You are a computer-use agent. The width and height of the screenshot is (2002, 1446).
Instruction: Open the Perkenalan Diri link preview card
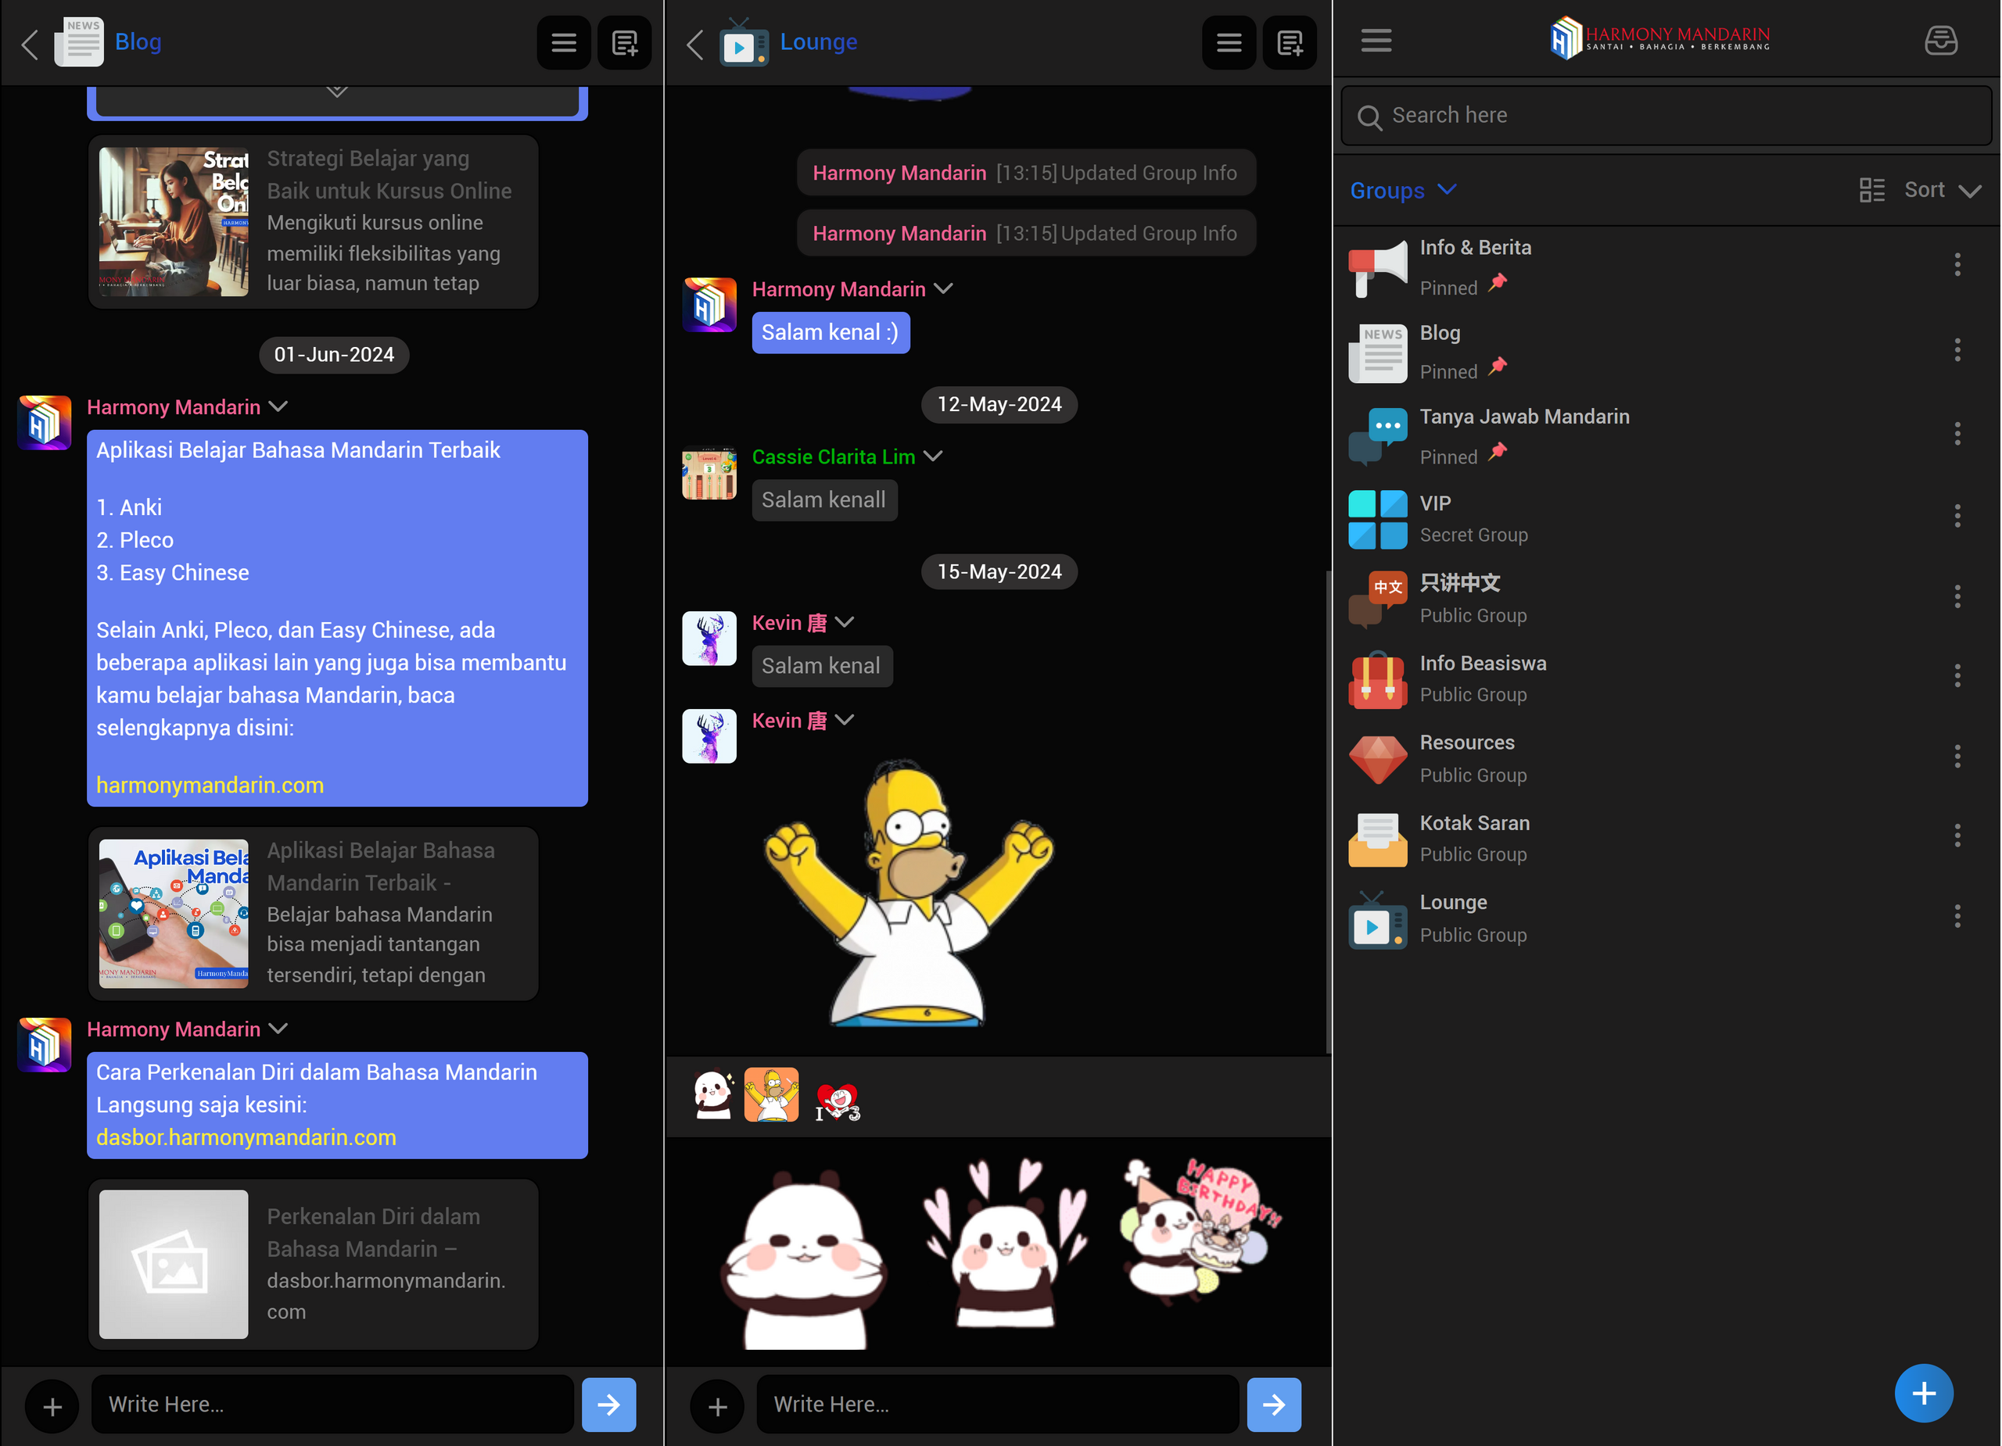pos(313,1264)
